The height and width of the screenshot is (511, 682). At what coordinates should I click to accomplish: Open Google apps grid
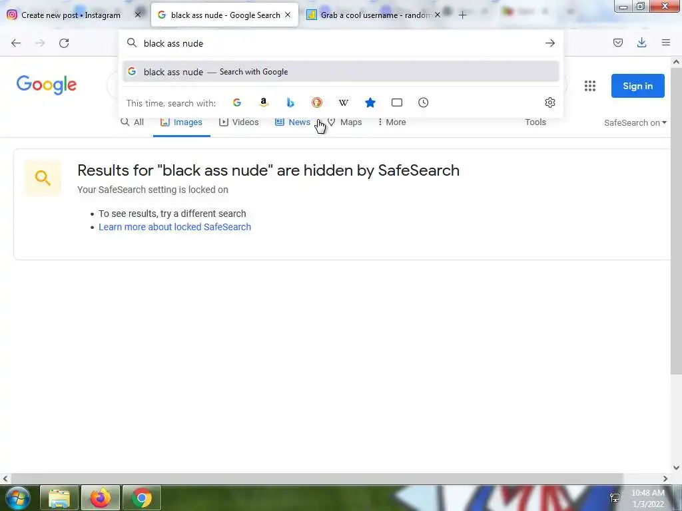point(590,86)
